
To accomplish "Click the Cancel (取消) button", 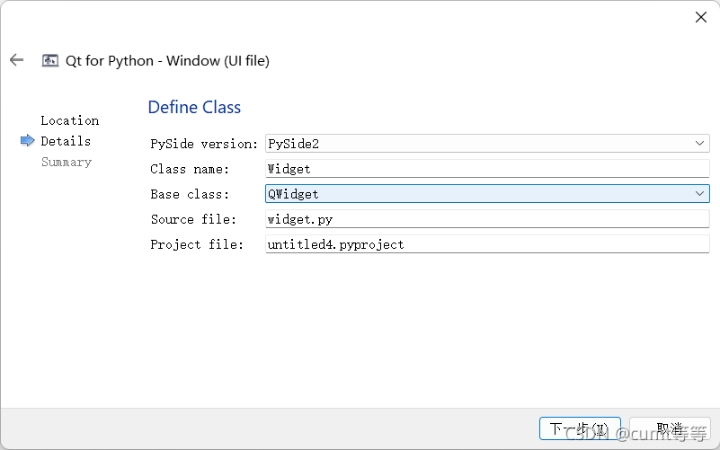I will pos(670,428).
